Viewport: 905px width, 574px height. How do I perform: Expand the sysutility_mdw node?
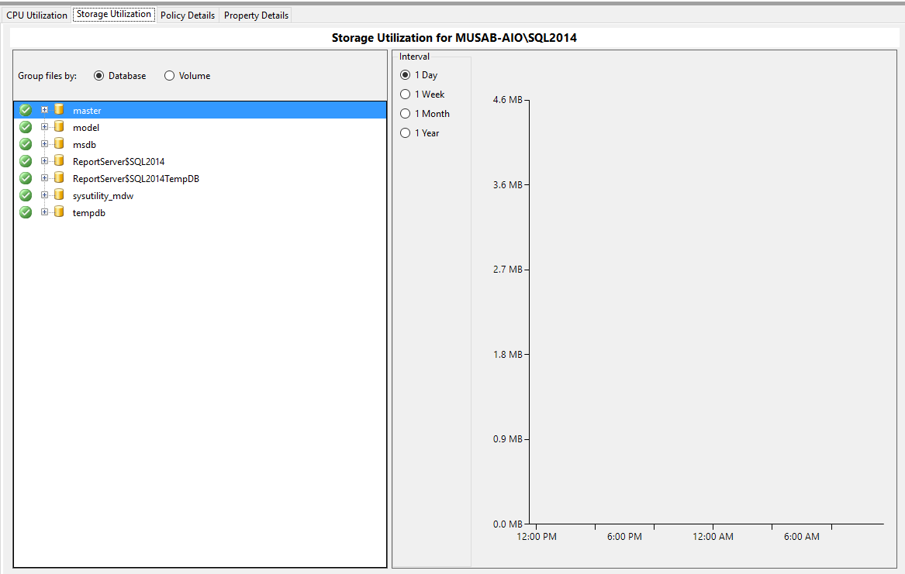44,194
